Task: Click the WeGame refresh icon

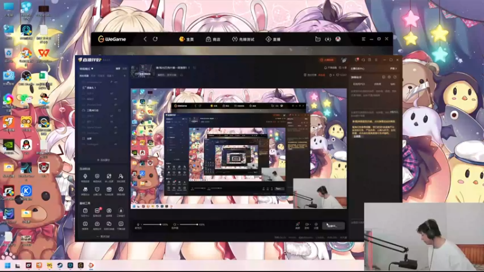Action: [x=155, y=39]
